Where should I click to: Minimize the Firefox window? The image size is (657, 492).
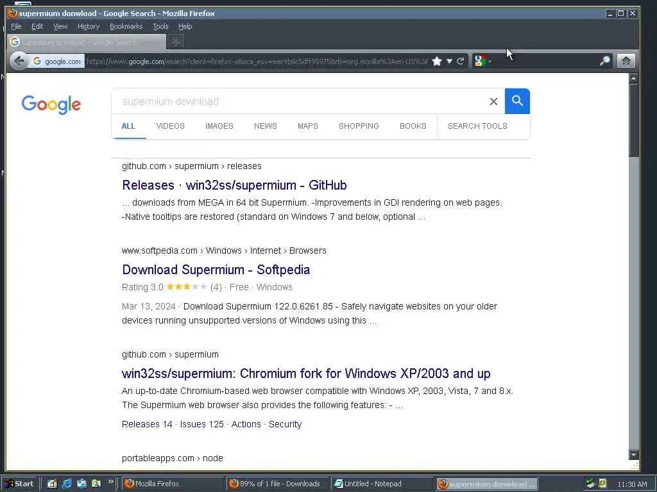610,13
